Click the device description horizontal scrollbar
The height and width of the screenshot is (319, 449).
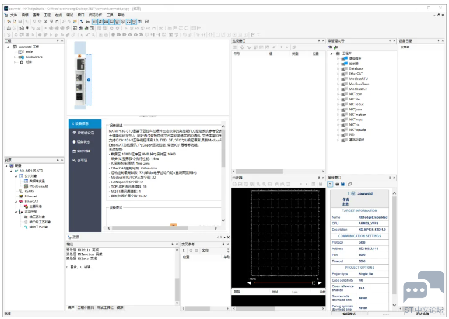pyautogui.click(x=150, y=228)
